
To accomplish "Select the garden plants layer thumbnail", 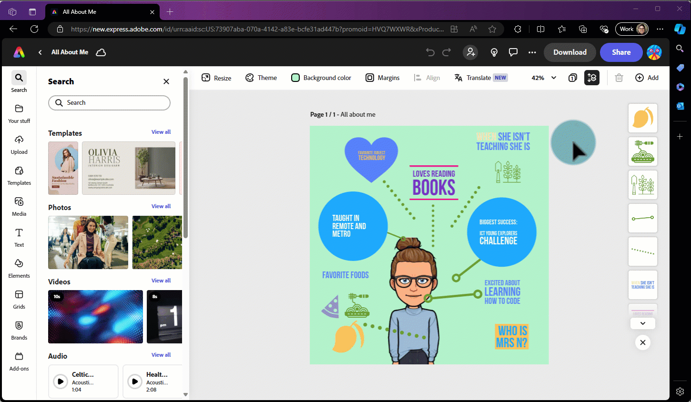I will click(x=643, y=185).
